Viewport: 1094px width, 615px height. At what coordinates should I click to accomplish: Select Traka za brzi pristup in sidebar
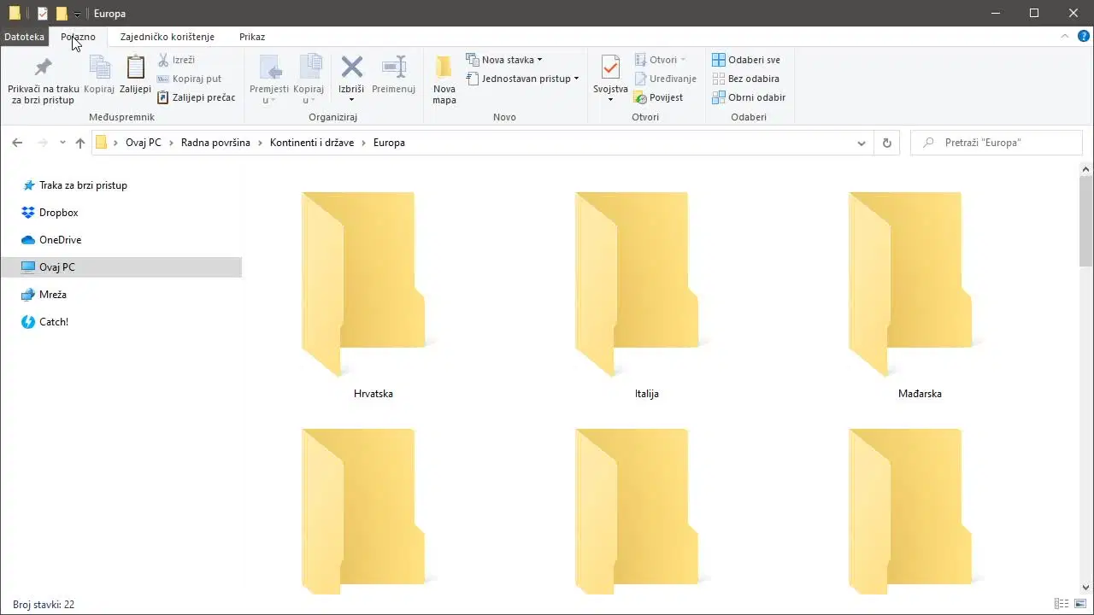(83, 185)
